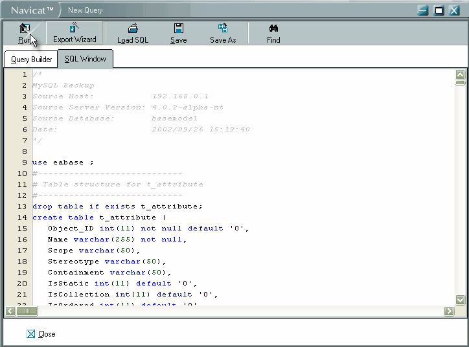The height and width of the screenshot is (347, 469).
Task: Run the SQL query
Action: coord(25,33)
